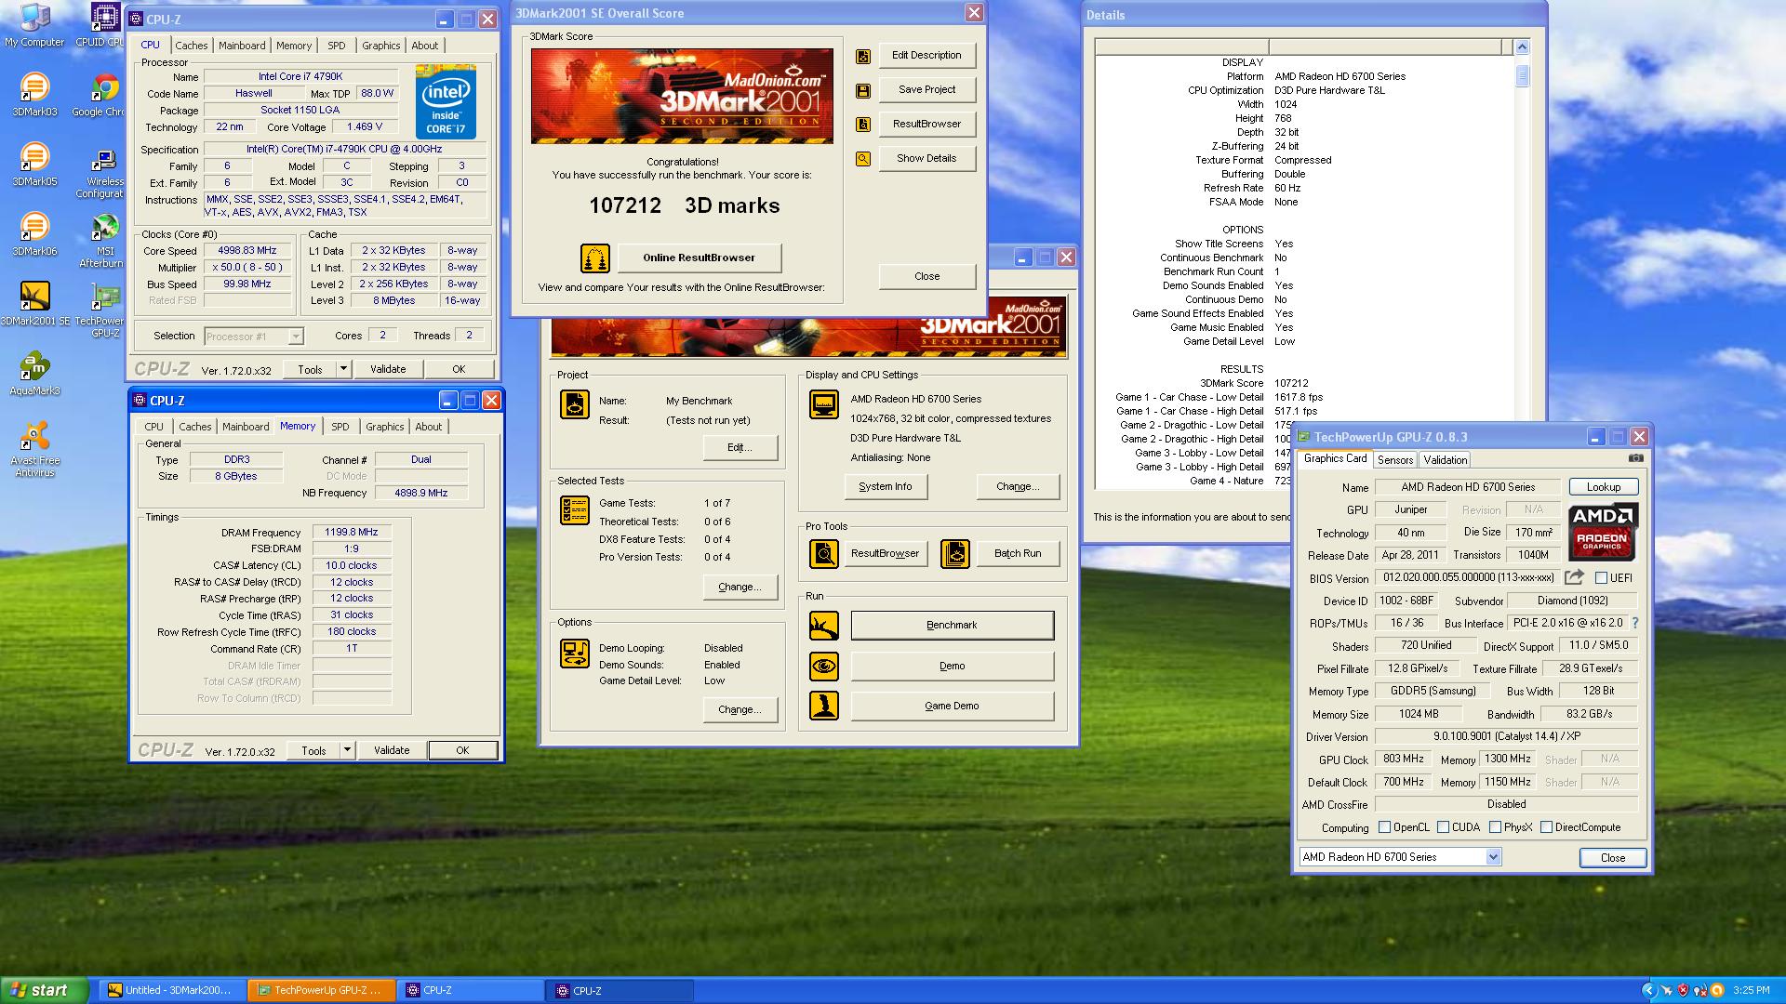Image resolution: width=1786 pixels, height=1004 pixels.
Task: Click the GPU-Z screenshot camera icon
Action: point(1636,458)
